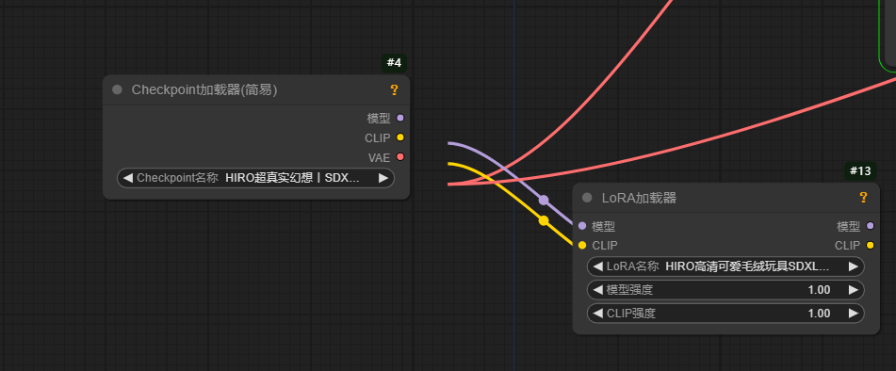This screenshot has height=371, width=896.
Task: Click the red VAE output port
Action: pyautogui.click(x=400, y=157)
